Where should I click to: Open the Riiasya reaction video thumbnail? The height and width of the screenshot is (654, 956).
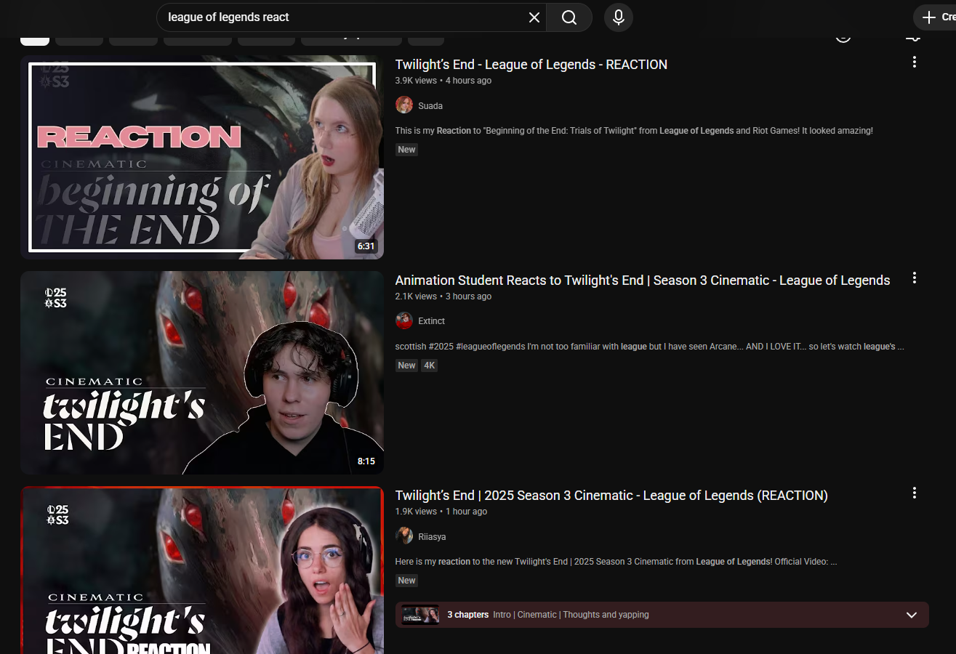[x=202, y=570]
